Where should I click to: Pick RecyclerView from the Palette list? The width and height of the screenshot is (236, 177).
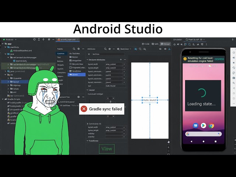pos(77,64)
